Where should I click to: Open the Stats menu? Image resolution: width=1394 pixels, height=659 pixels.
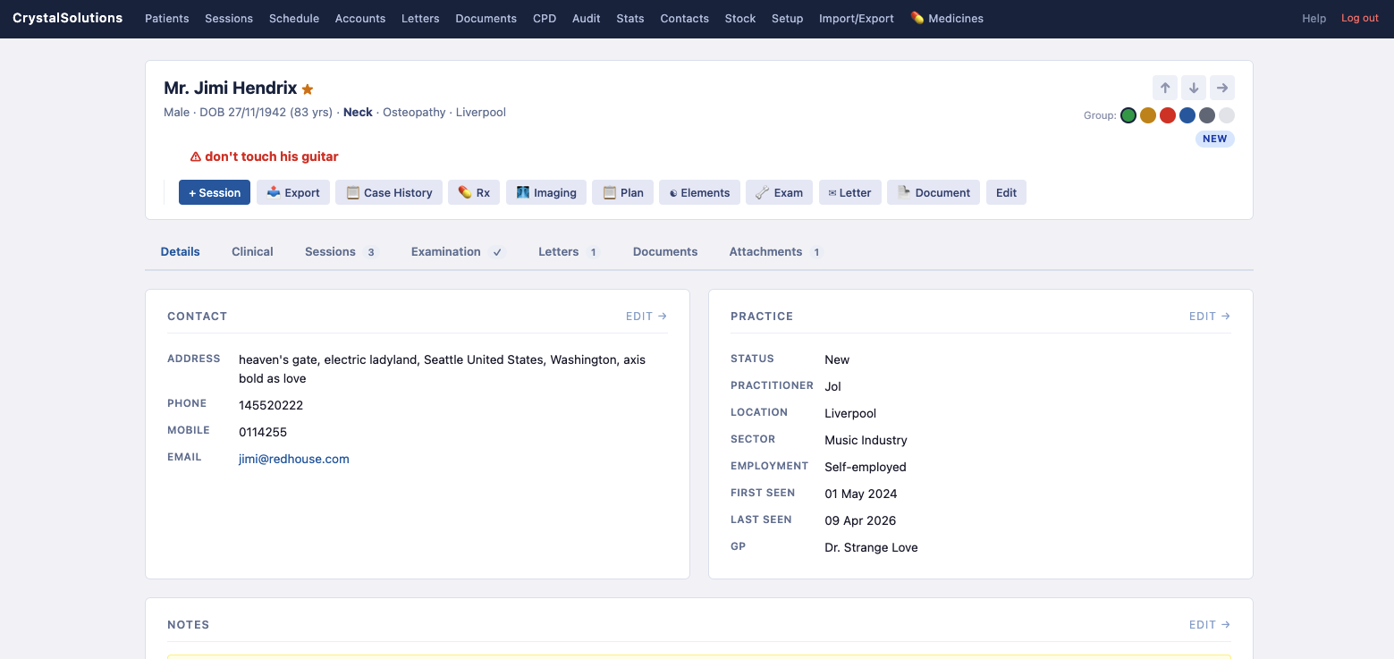(630, 18)
